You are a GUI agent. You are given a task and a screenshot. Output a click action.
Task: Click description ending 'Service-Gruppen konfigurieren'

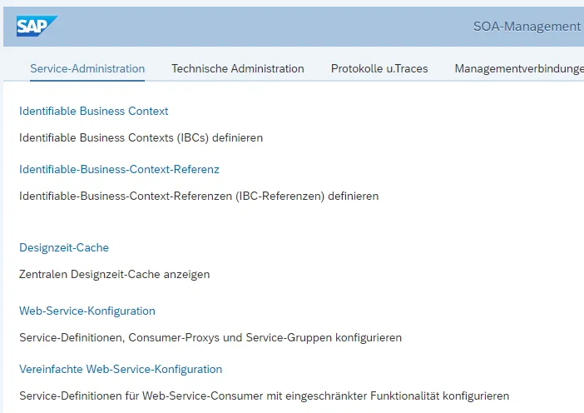[210, 337]
